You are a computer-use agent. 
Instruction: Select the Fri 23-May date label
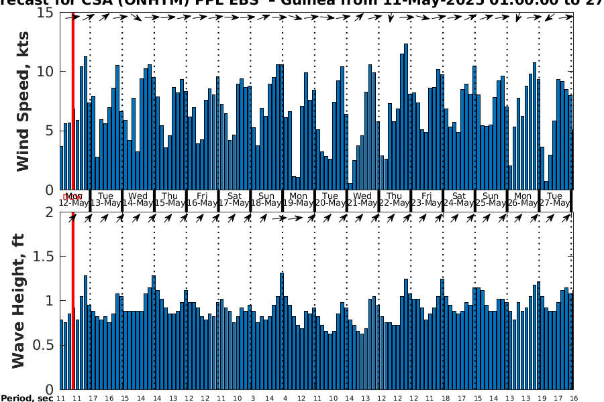pyautogui.click(x=426, y=199)
